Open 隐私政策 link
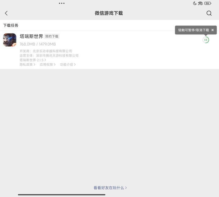The height and width of the screenshot is (197, 219). (27, 65)
